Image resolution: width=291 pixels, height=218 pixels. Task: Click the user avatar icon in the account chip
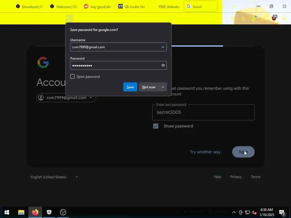(x=41, y=98)
